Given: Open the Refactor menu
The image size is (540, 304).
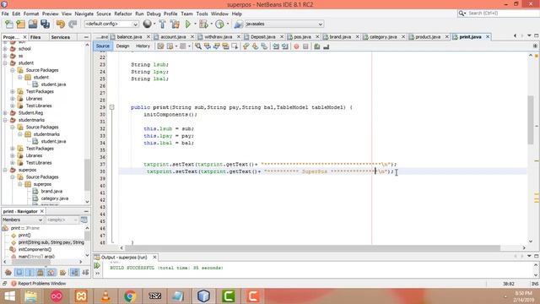Looking at the screenshot, I should 123,14.
